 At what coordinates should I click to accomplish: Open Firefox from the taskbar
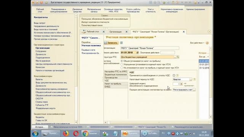tap(66, 134)
